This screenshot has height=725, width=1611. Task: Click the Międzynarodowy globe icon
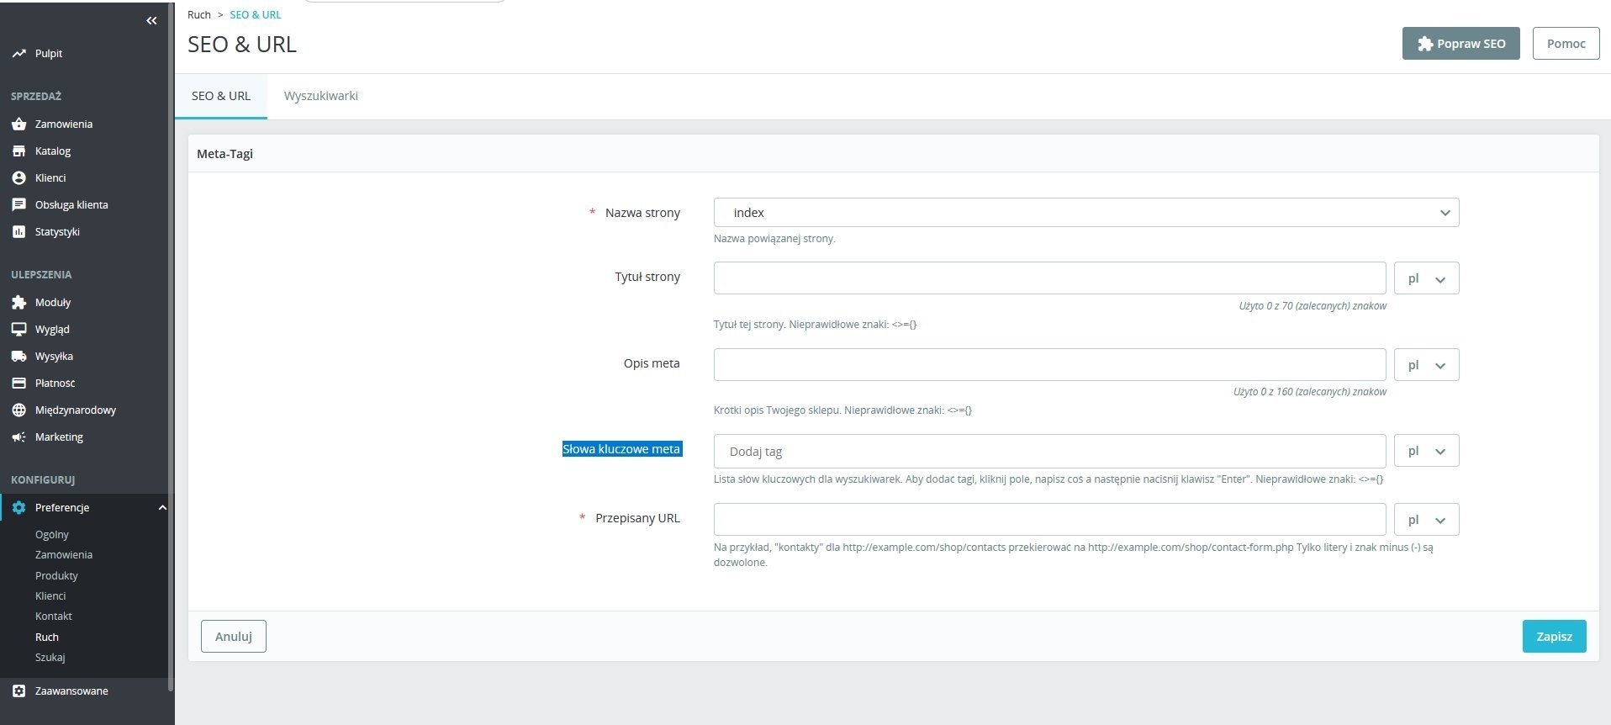18,410
